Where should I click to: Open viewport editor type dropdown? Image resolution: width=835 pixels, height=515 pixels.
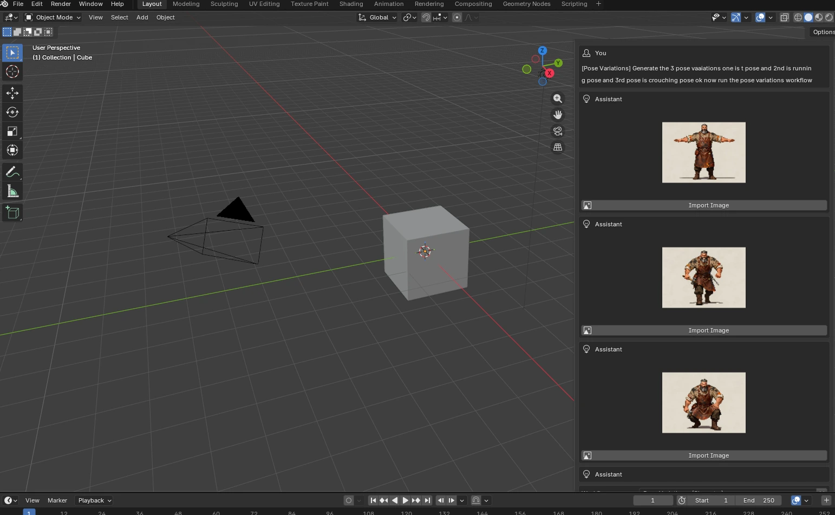11,17
